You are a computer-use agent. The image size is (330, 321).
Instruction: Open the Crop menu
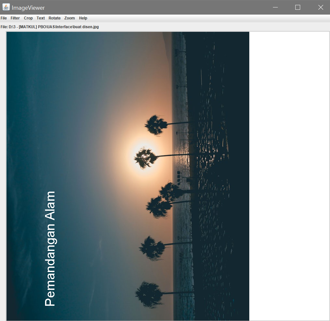(x=28, y=18)
